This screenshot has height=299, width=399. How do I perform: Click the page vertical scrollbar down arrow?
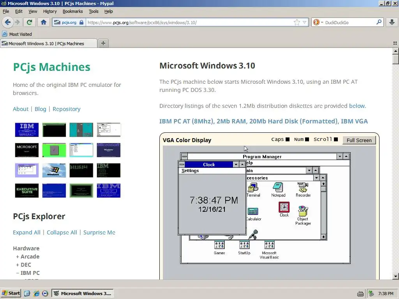pos(395,276)
